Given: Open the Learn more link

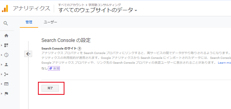Looking at the screenshot, I should pyautogui.click(x=224, y=63).
